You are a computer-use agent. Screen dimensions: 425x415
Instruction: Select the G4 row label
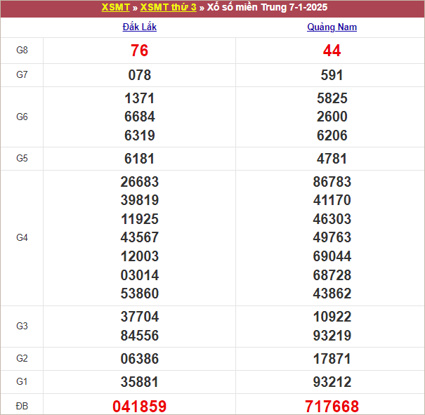[x=22, y=237]
